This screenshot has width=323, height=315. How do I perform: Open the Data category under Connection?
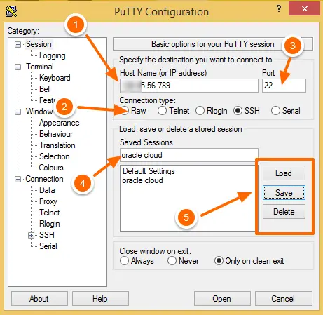click(47, 190)
